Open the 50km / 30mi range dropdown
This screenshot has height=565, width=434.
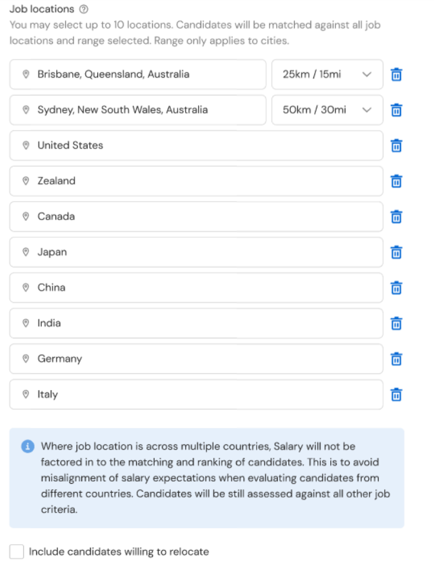pyautogui.click(x=327, y=110)
